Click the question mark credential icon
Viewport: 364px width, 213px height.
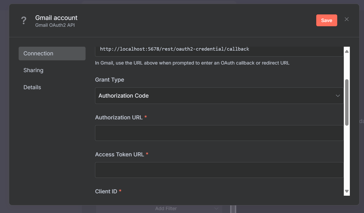coord(24,20)
